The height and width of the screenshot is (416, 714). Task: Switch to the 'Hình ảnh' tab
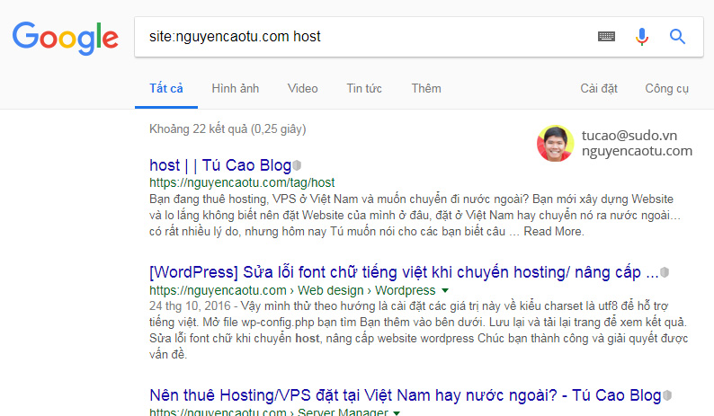tap(236, 88)
